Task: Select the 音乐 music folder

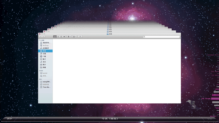Action: pyautogui.click(x=44, y=62)
